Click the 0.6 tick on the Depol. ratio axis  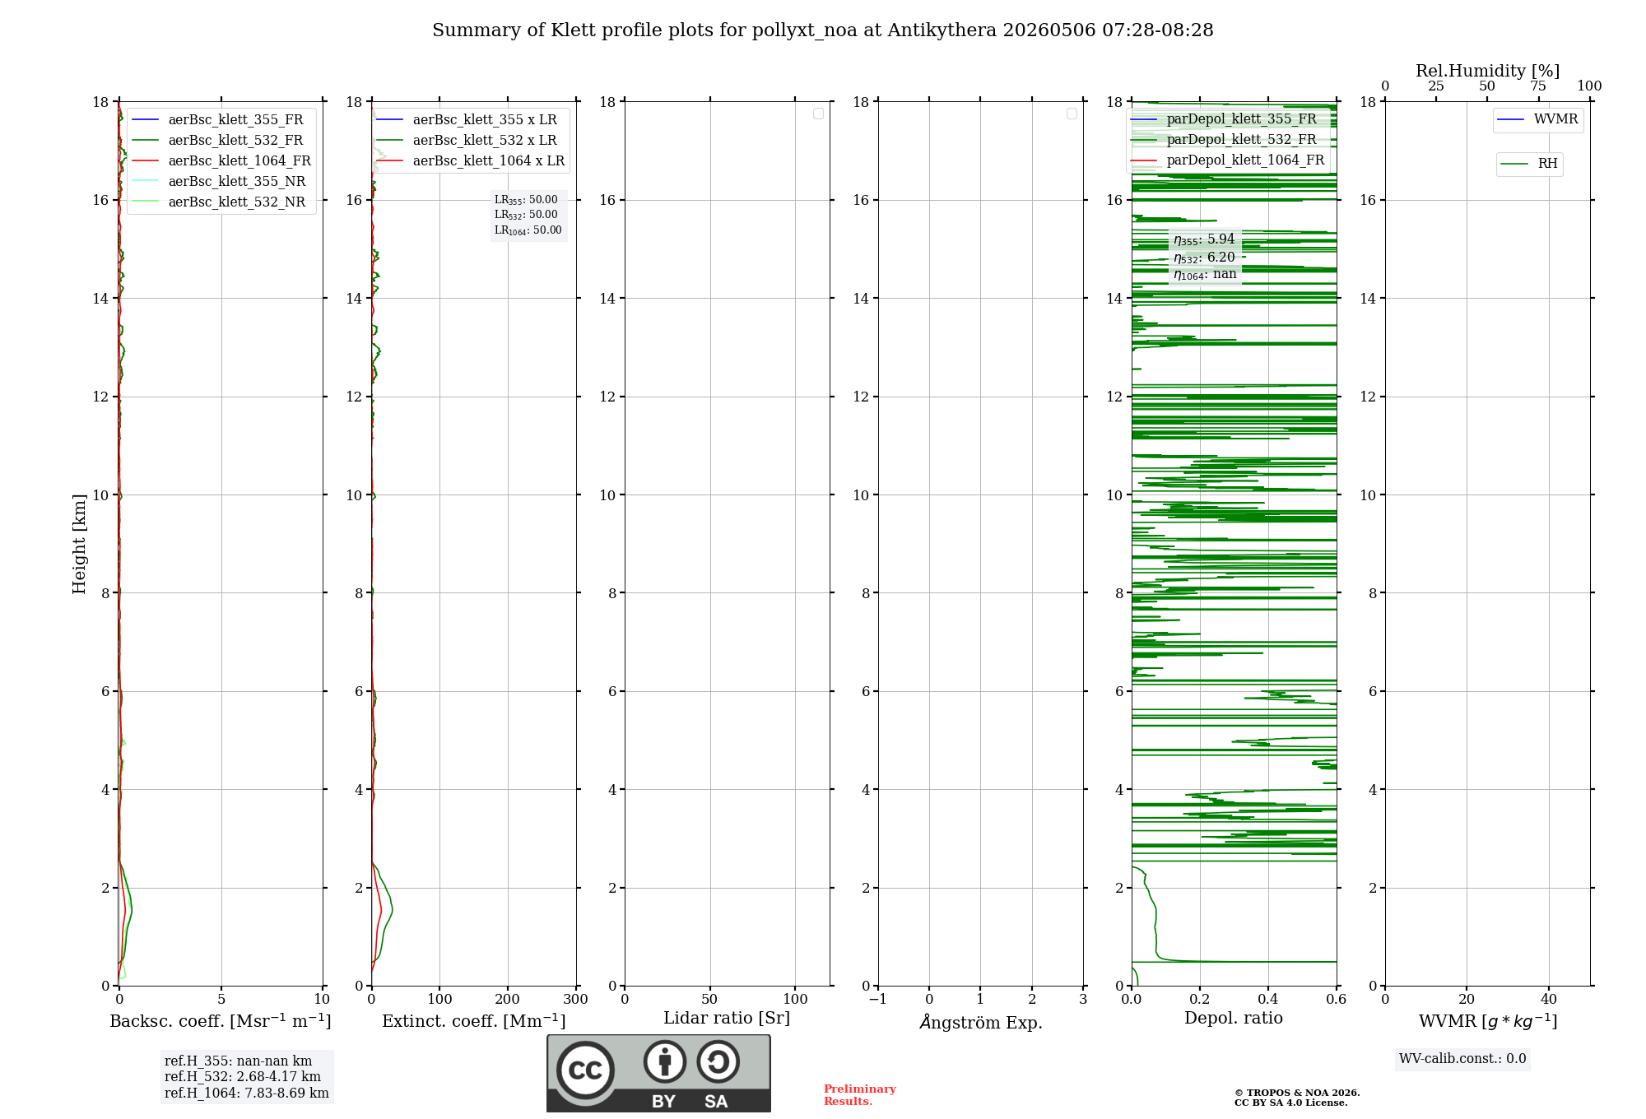tap(1336, 1000)
